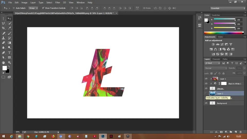Open status bar info arrow
The image size is (247, 139).
tap(58, 132)
